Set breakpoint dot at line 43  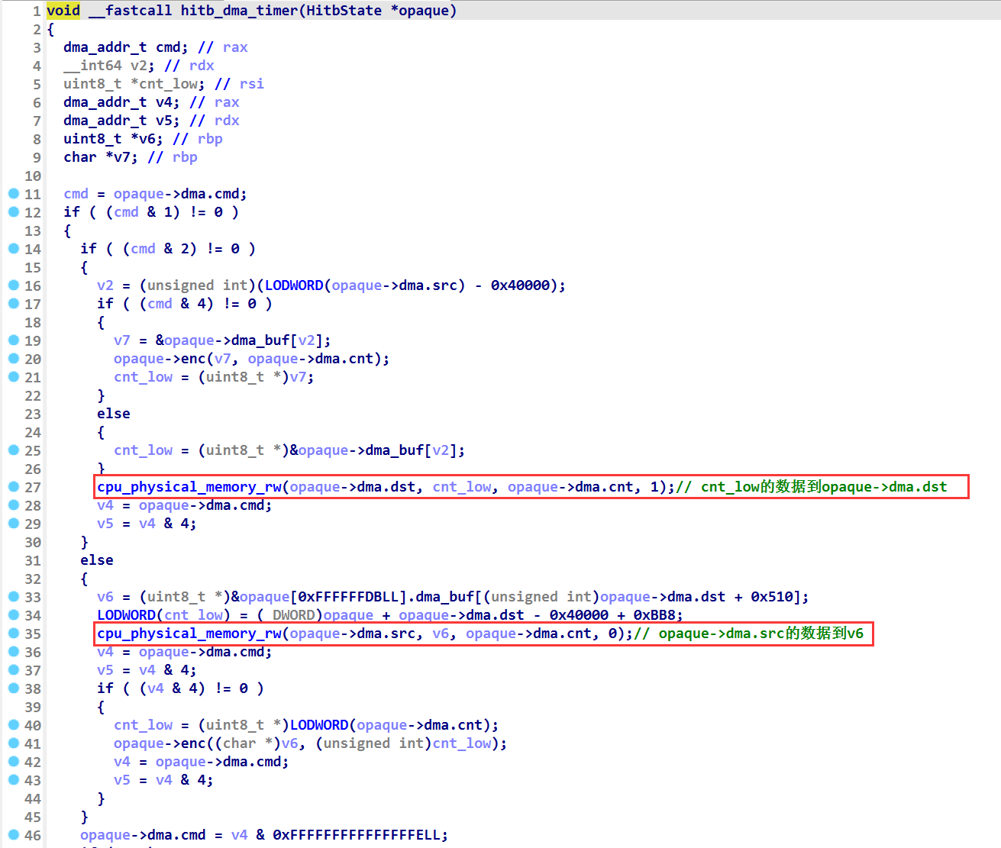(x=14, y=779)
